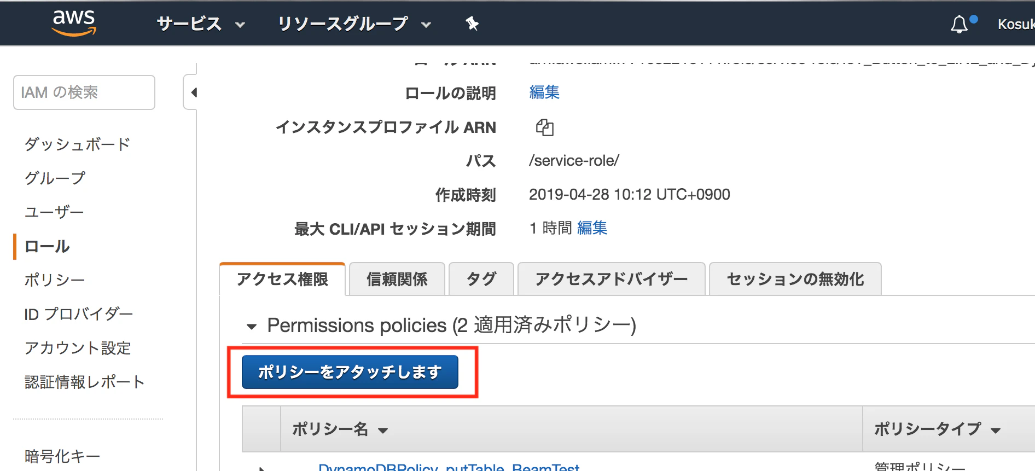The height and width of the screenshot is (471, 1035).
Task: Click the pin shortcut icon in header
Action: click(x=472, y=24)
